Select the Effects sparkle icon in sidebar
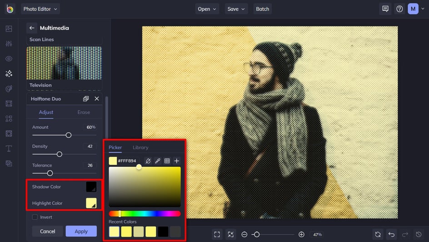 pyautogui.click(x=9, y=73)
